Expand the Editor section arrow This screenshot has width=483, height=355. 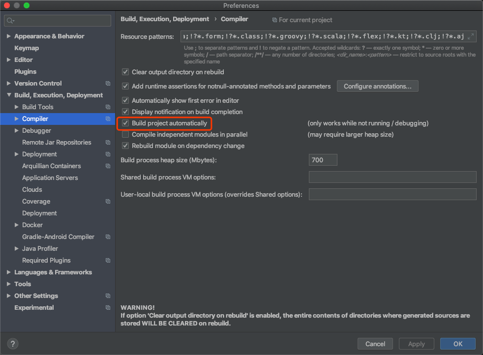(x=9, y=59)
